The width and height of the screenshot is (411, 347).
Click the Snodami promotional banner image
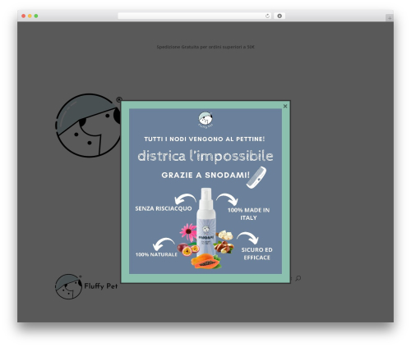[205, 191]
